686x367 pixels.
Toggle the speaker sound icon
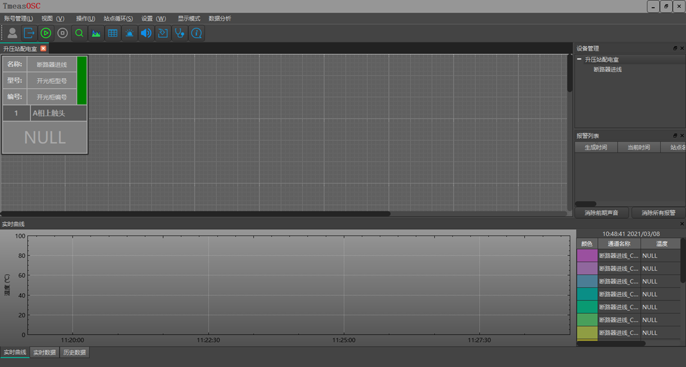[x=146, y=33]
